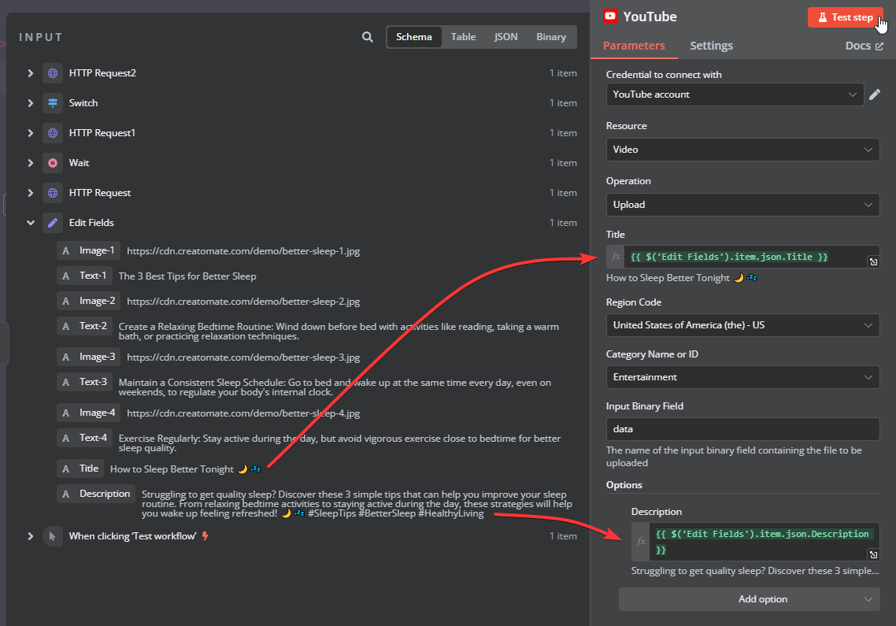Open the Operation dropdown showing Upload
The height and width of the screenshot is (626, 896).
(742, 205)
